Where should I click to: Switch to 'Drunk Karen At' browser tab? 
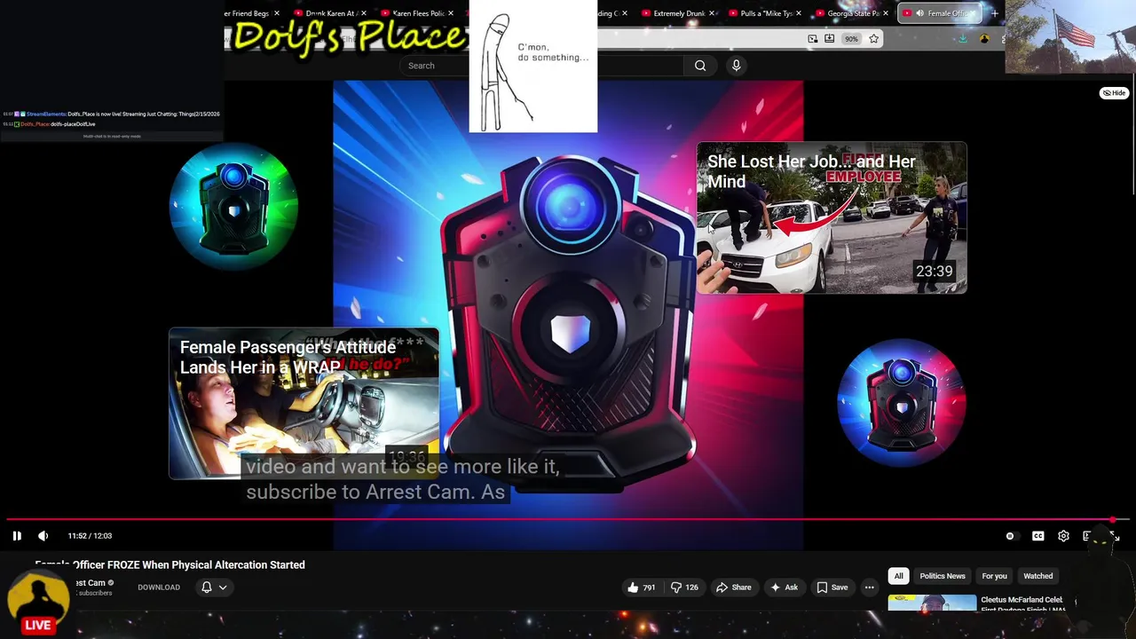(328, 13)
